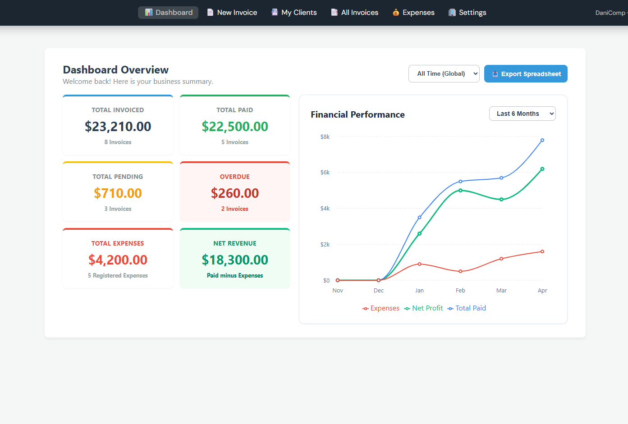Open All Invoices via its document icon

tap(335, 12)
